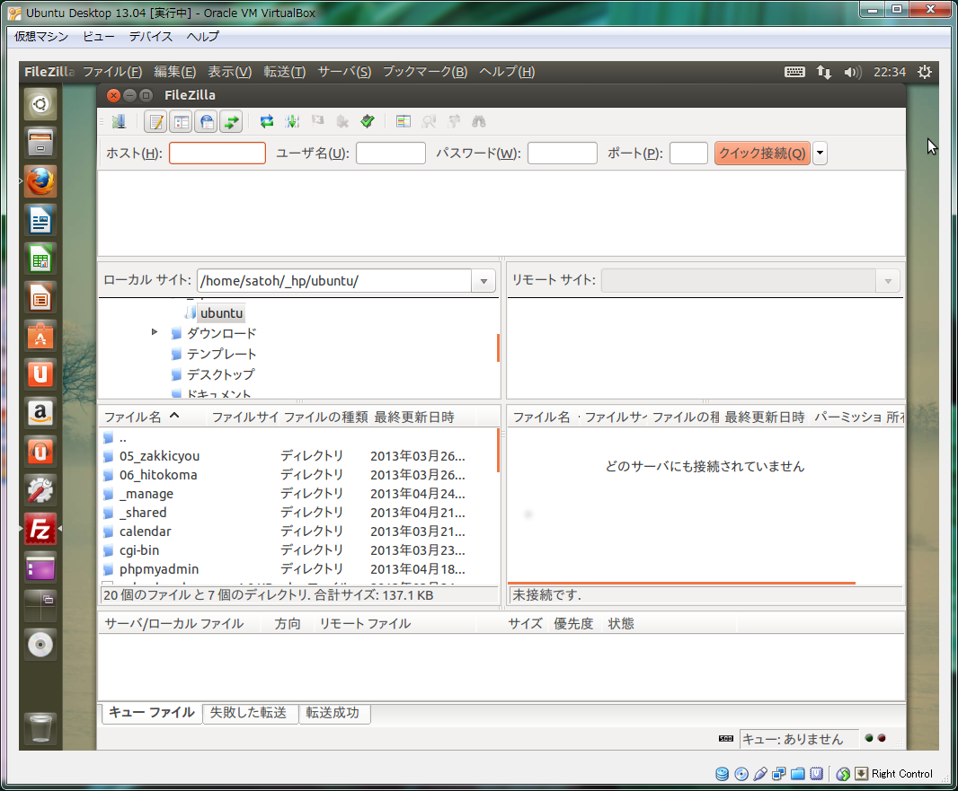Open the Ubuntu Dash home launcher icon

pyautogui.click(x=40, y=104)
